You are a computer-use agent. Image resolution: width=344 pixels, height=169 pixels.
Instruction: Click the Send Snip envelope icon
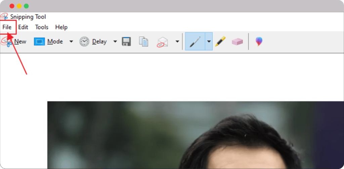click(163, 42)
